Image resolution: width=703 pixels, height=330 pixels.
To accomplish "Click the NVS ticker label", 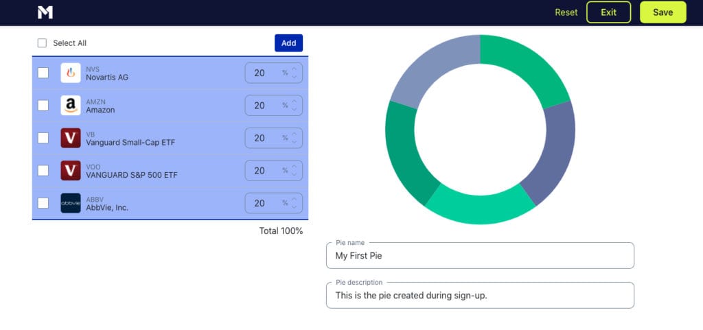I will coord(93,69).
